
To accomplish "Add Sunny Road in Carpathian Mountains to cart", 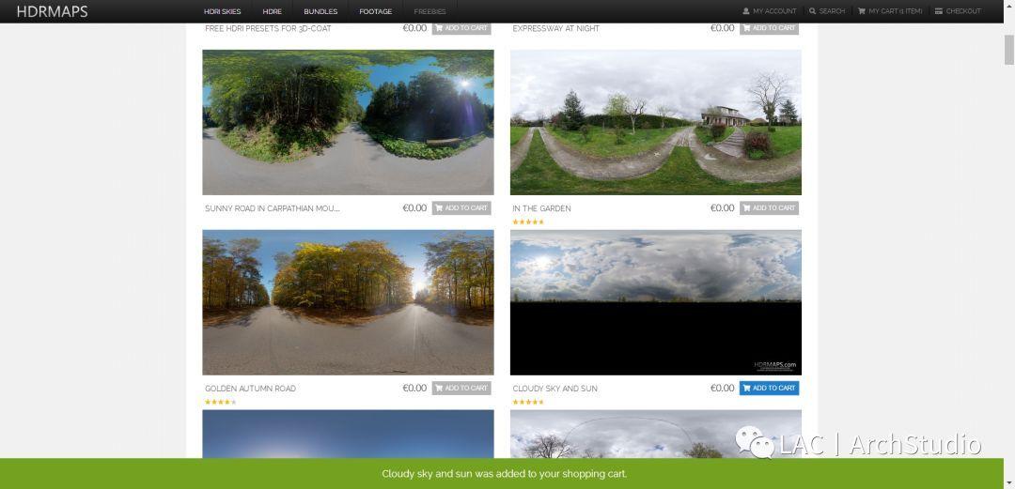I will (x=461, y=208).
